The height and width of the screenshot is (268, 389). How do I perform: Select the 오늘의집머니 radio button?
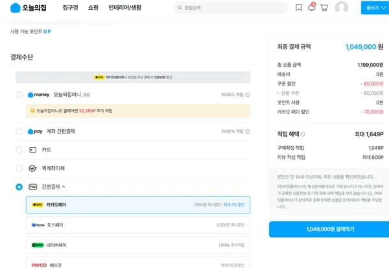tap(19, 95)
